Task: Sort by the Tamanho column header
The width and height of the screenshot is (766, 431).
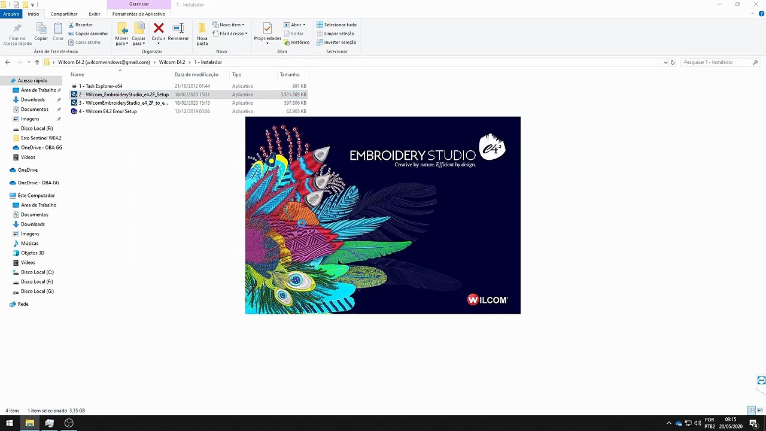Action: pyautogui.click(x=290, y=75)
